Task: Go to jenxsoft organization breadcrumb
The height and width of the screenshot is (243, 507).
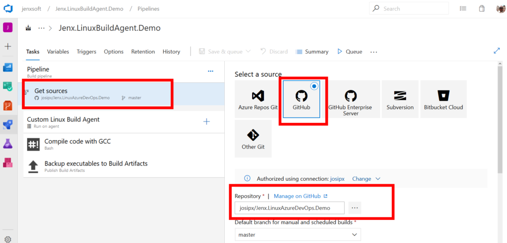Action: (x=31, y=9)
